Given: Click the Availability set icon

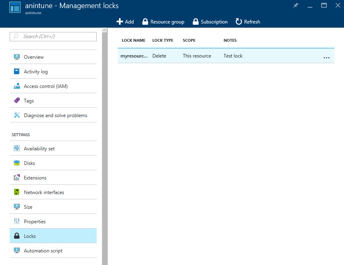Looking at the screenshot, I should pyautogui.click(x=17, y=148).
